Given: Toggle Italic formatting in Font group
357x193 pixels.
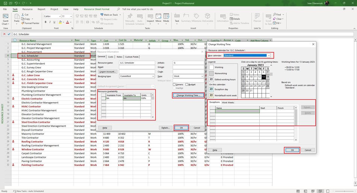Looking at the screenshot, I should tap(50, 22).
